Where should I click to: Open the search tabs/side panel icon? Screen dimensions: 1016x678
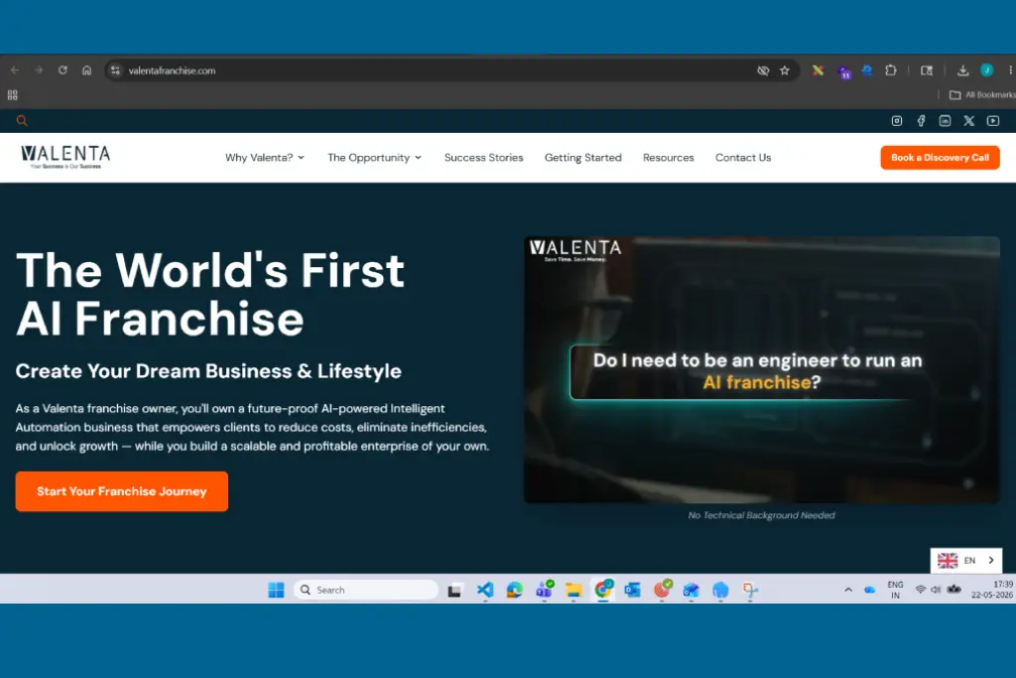927,70
